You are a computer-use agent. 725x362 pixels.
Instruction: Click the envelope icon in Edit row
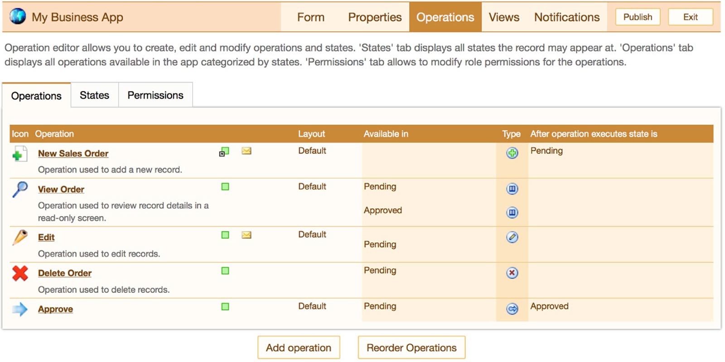click(x=246, y=235)
